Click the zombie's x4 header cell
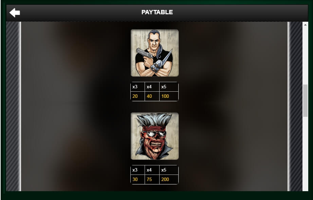The height and width of the screenshot is (200, 313). pos(152,170)
